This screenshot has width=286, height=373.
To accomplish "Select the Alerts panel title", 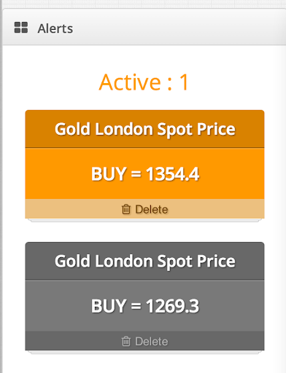I will [x=55, y=28].
